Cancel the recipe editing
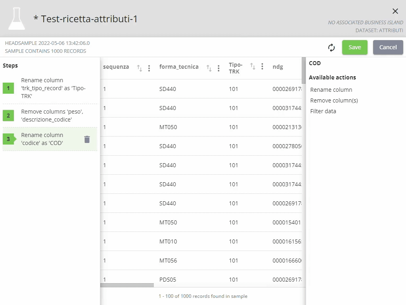 point(388,47)
